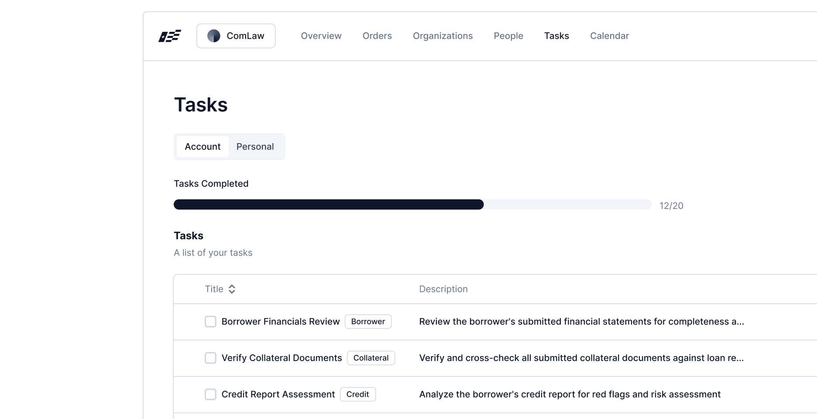Go to the Organizations page
The width and height of the screenshot is (817, 419).
click(443, 36)
